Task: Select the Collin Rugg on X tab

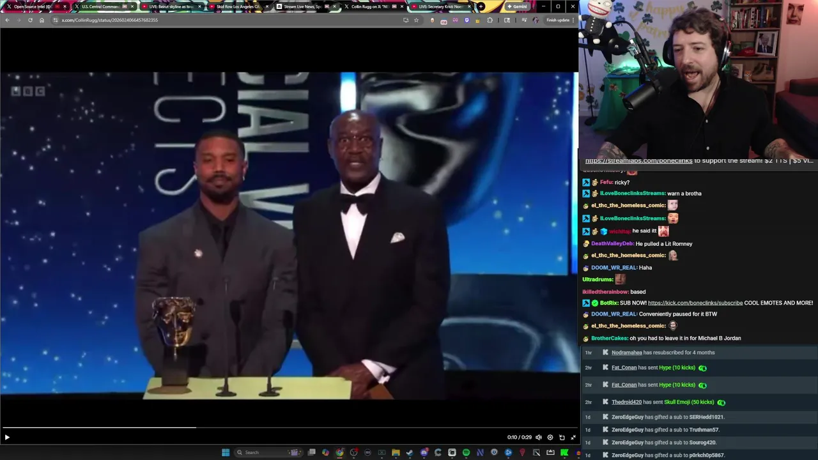Action: click(373, 6)
